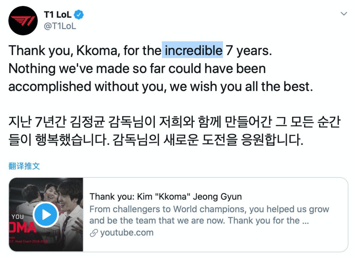Screen dimensions: 355x258
Task: Open the tweet options chevron menu
Action: pyautogui.click(x=344, y=13)
